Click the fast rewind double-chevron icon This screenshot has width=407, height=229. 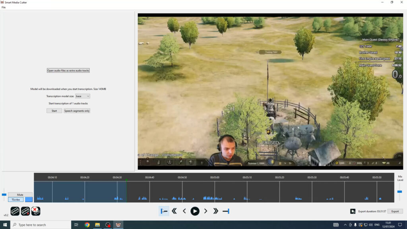(x=174, y=211)
